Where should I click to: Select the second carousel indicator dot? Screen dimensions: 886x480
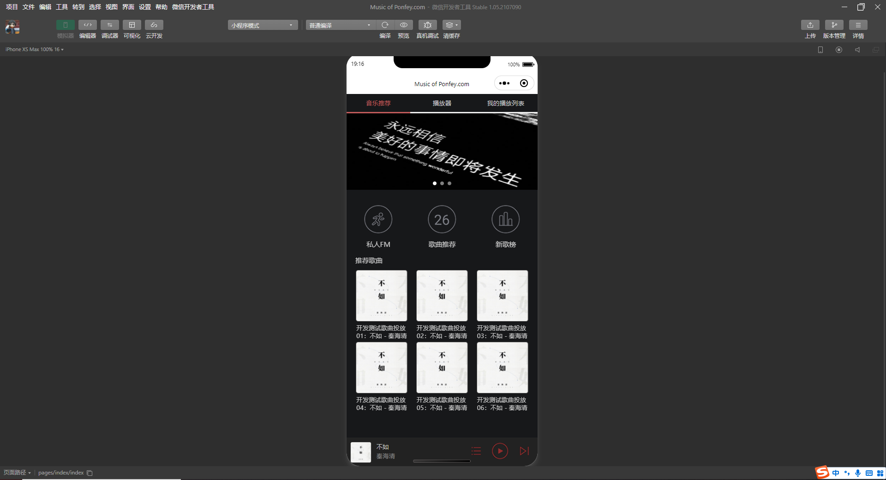pos(442,183)
